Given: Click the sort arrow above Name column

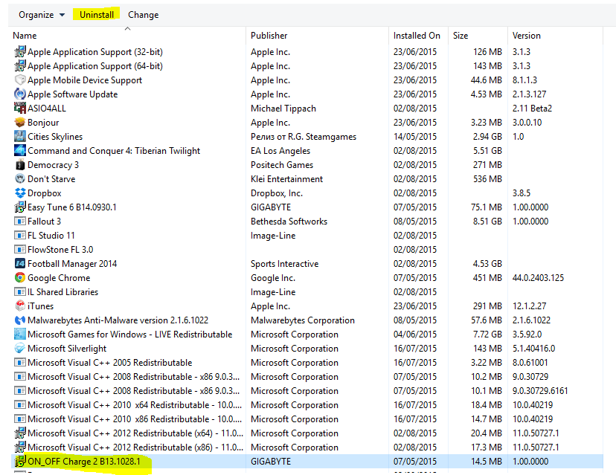Looking at the screenshot, I should click(127, 29).
